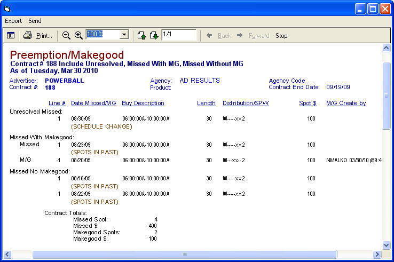The image size is (394, 262).
Task: Click the Buy Description column header
Action: coord(143,103)
